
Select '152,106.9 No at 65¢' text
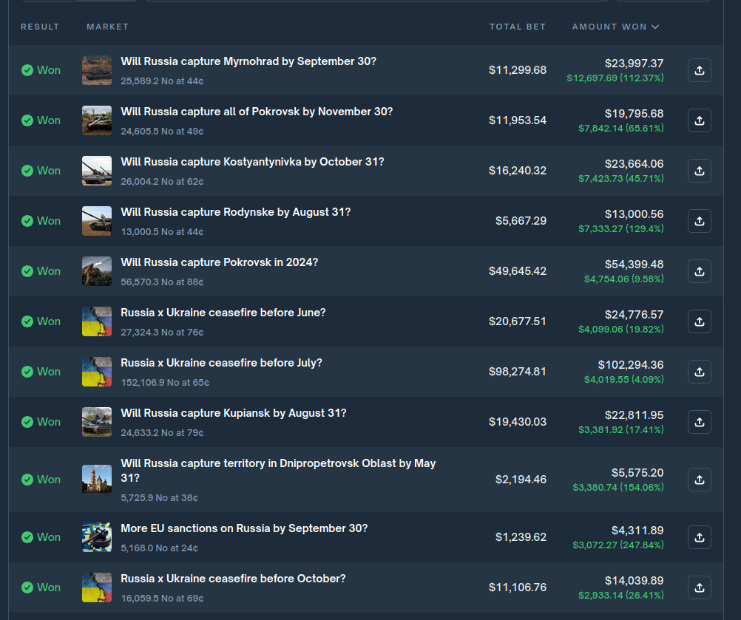(165, 383)
